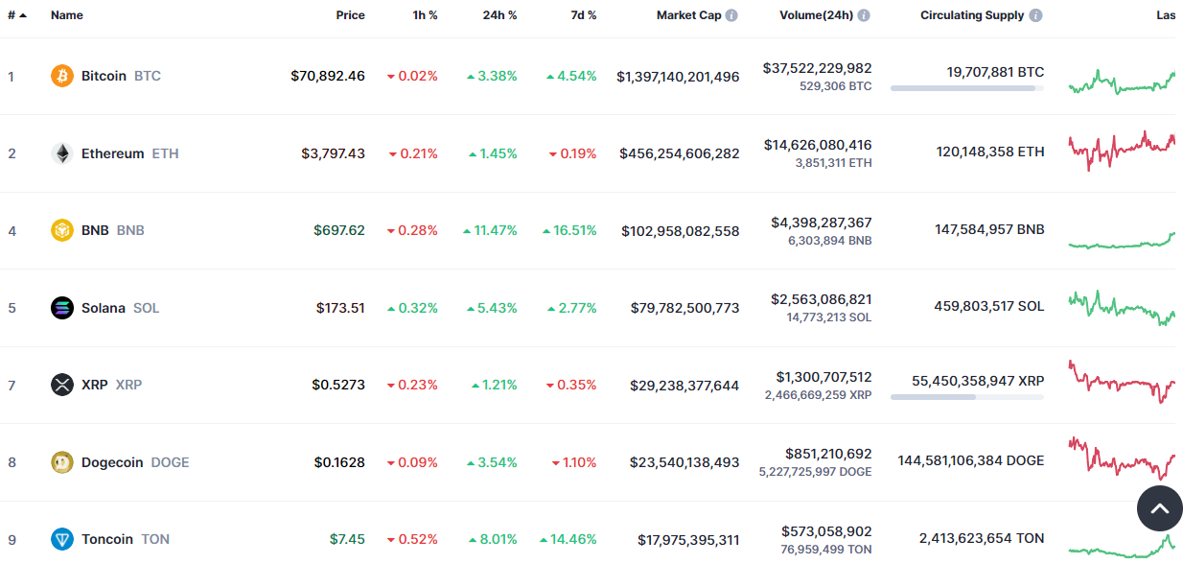This screenshot has width=1183, height=564.
Task: Open Ethereum 7-day price chart thumbnail
Action: click(x=1122, y=151)
